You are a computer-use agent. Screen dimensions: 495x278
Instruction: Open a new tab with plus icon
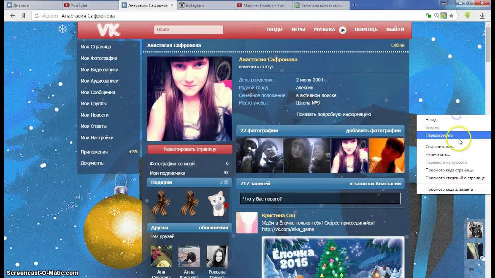[x=355, y=5]
